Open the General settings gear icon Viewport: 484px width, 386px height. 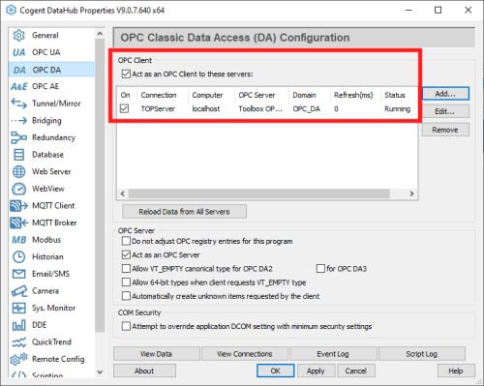(x=18, y=35)
